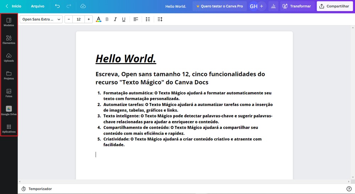The height and width of the screenshot is (194, 355).
Task: Click the GH user avatar
Action: point(253,6)
